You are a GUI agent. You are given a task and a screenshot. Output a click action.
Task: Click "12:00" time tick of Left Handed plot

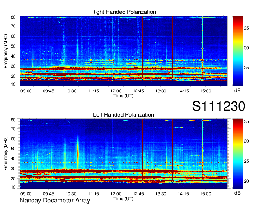coord(116,194)
